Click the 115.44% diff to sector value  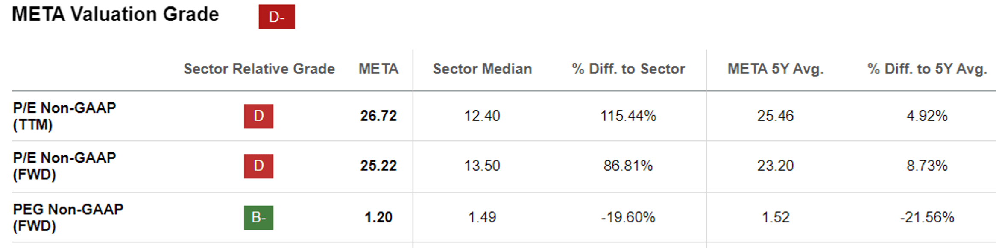point(628,116)
